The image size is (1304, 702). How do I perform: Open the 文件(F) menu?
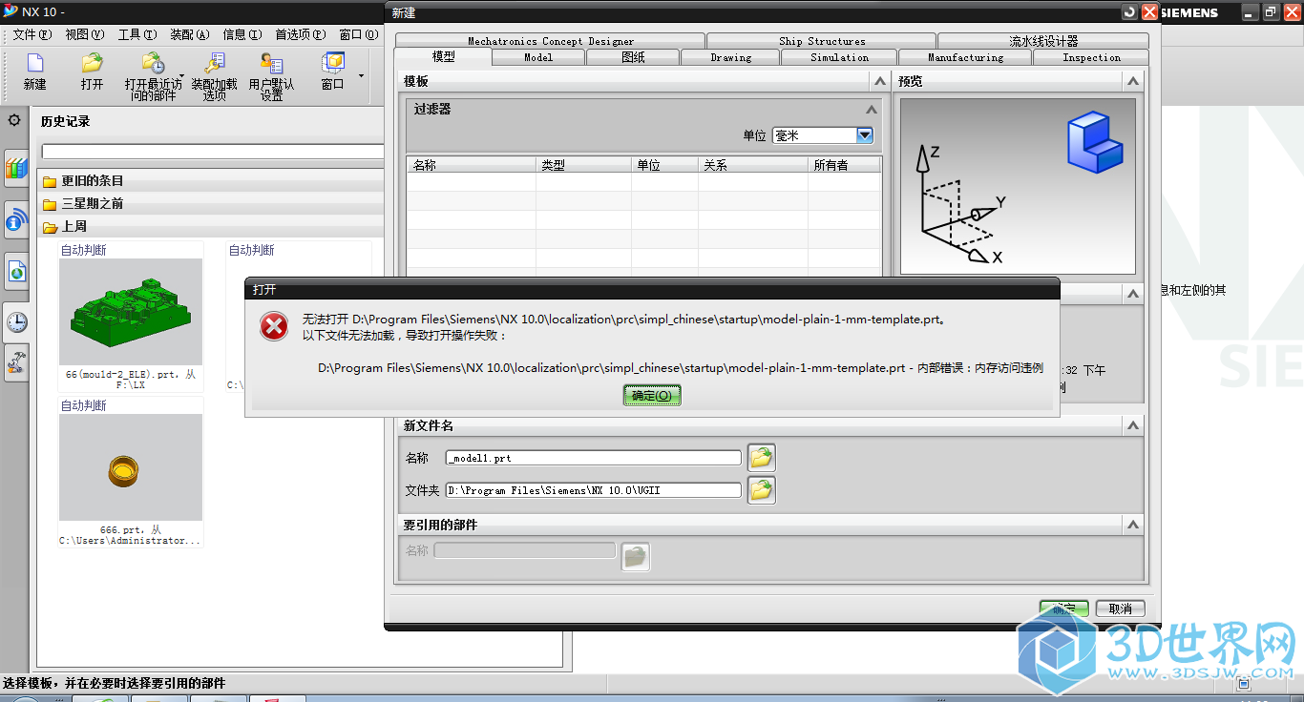point(32,34)
